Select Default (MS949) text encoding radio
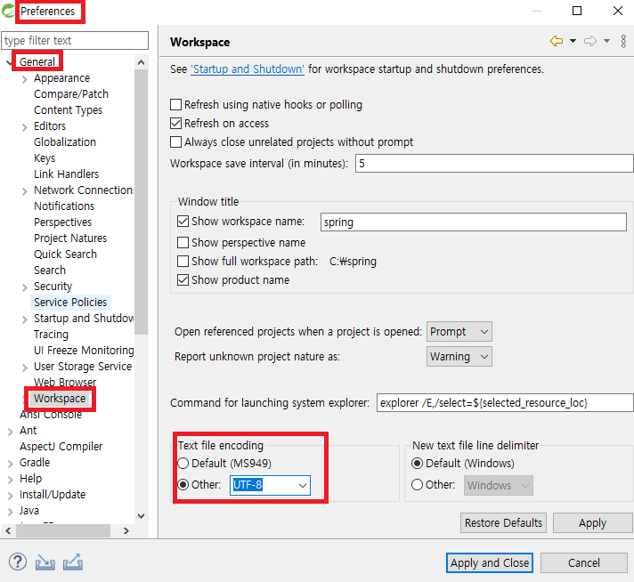 [x=183, y=463]
